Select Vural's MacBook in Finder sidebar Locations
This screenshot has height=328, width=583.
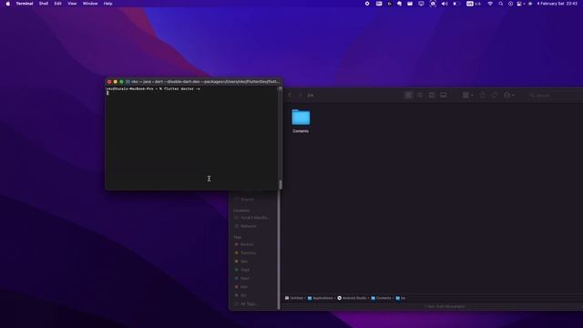252,218
